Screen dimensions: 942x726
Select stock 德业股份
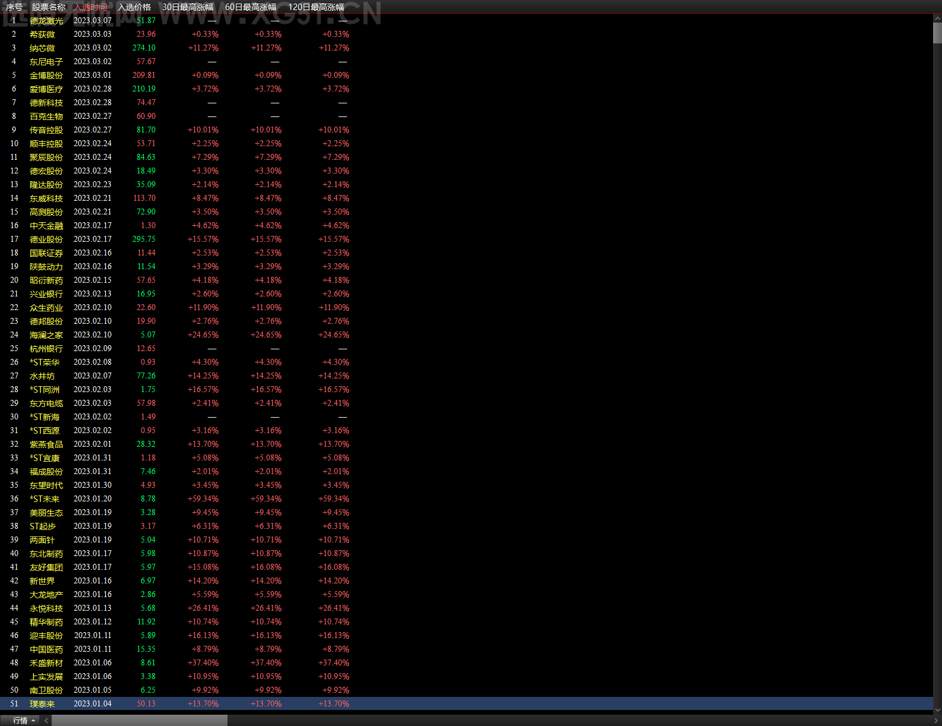pos(46,239)
